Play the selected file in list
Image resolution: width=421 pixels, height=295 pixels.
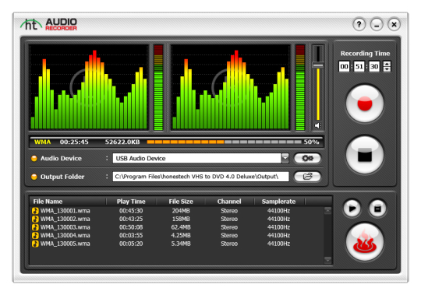[352, 208]
